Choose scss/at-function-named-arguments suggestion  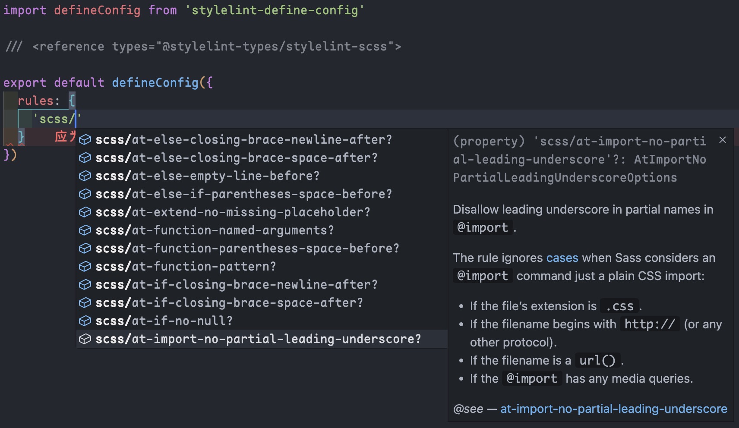coord(262,230)
